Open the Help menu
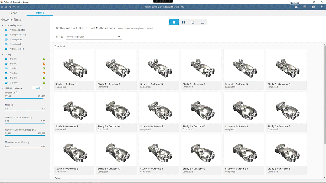This screenshot has width=326, height=183. (x=313, y=7)
